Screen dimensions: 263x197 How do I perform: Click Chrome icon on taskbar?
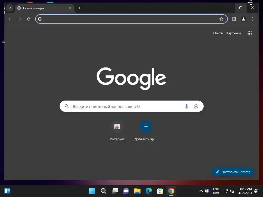point(171,191)
